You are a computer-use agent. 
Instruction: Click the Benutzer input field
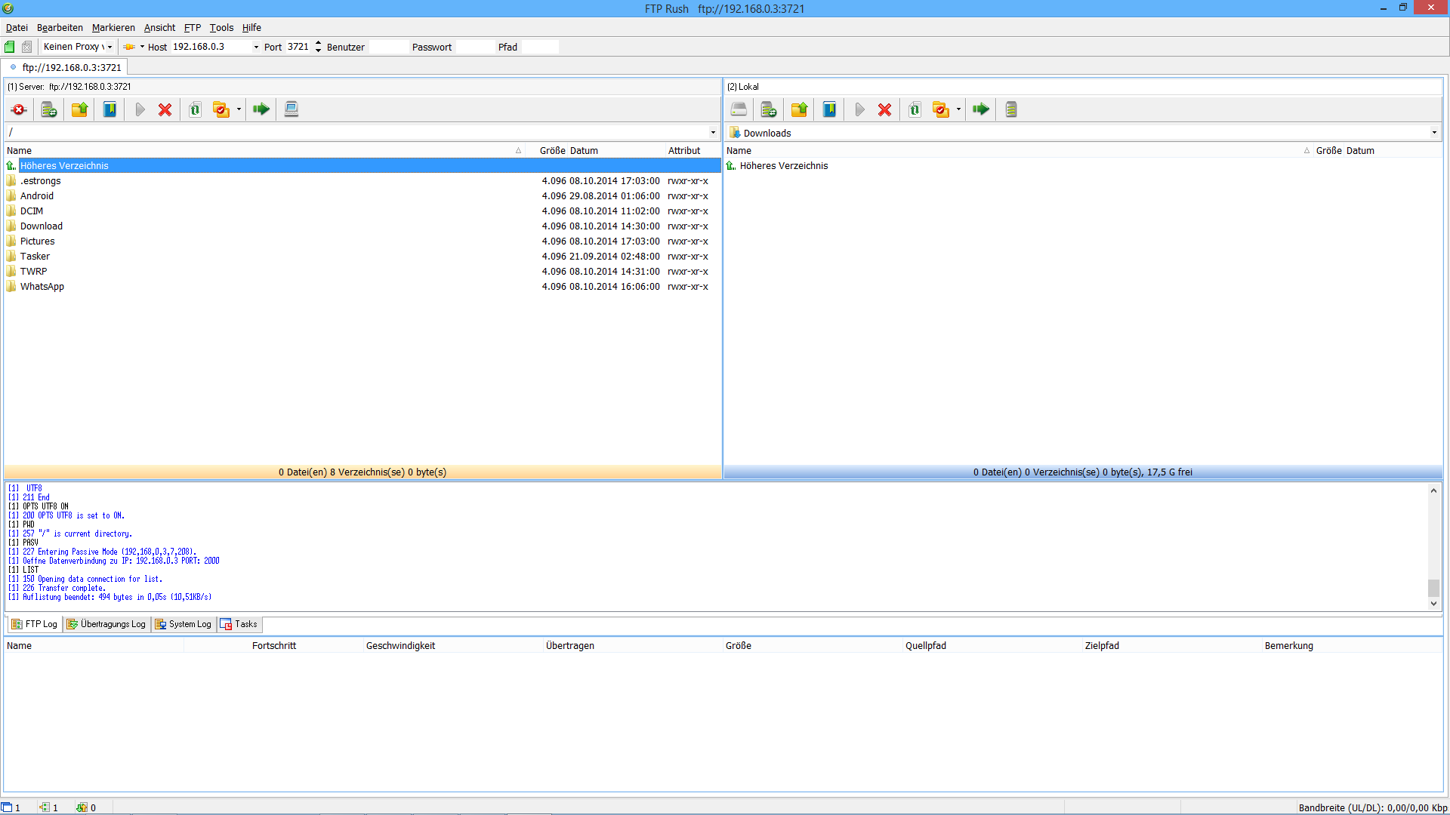pos(388,47)
